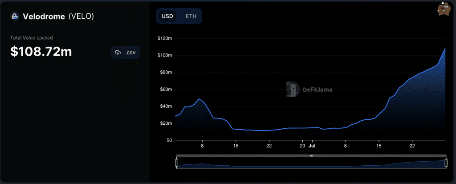Click the cloud download icon beside .csv
Screen dimensions: 456x184
(118, 53)
